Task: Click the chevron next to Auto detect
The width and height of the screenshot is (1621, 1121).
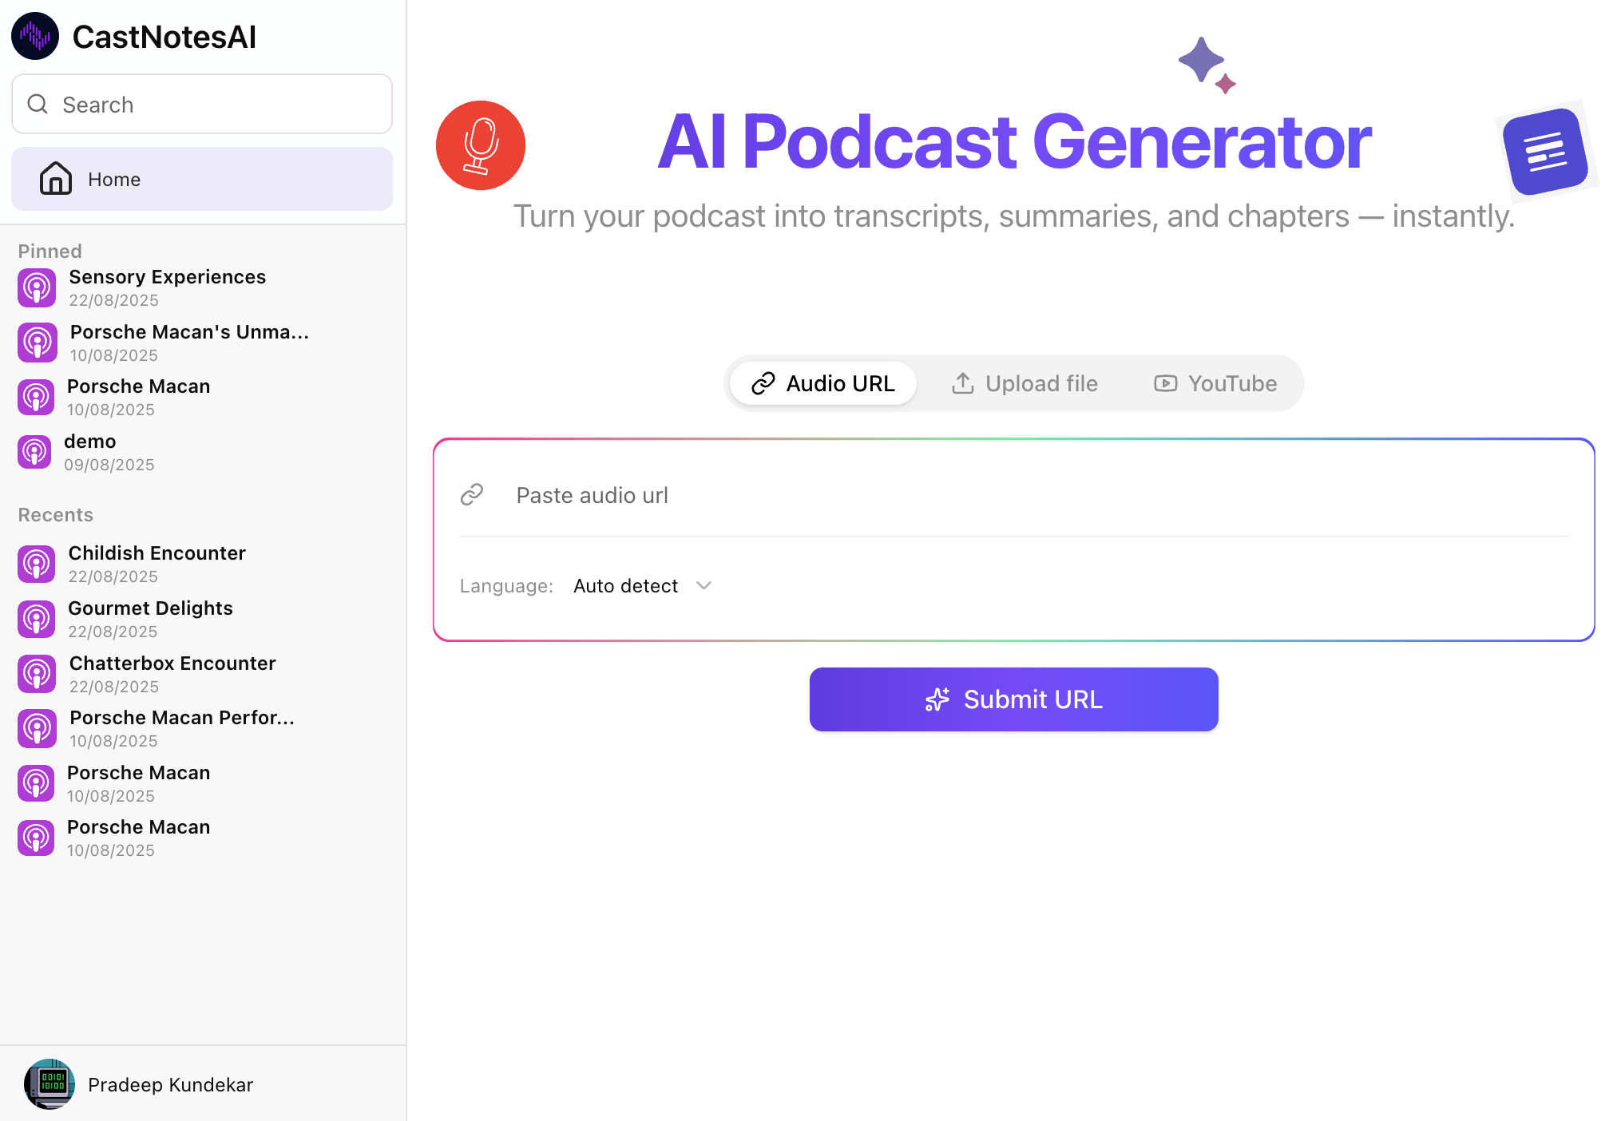Action: tap(703, 586)
